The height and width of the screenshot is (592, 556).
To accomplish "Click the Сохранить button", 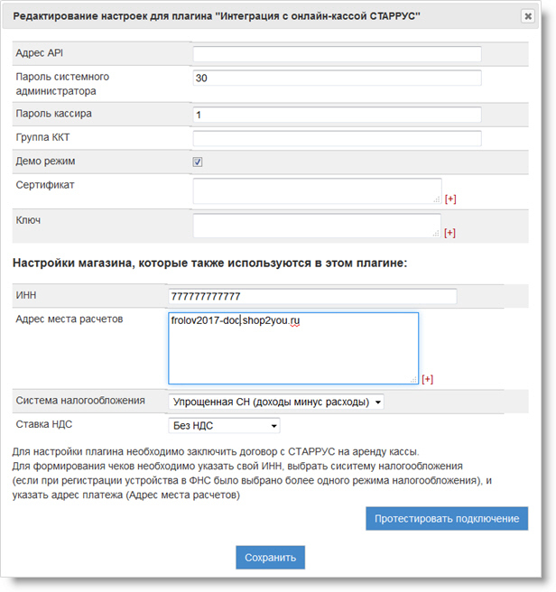I will pos(271,558).
